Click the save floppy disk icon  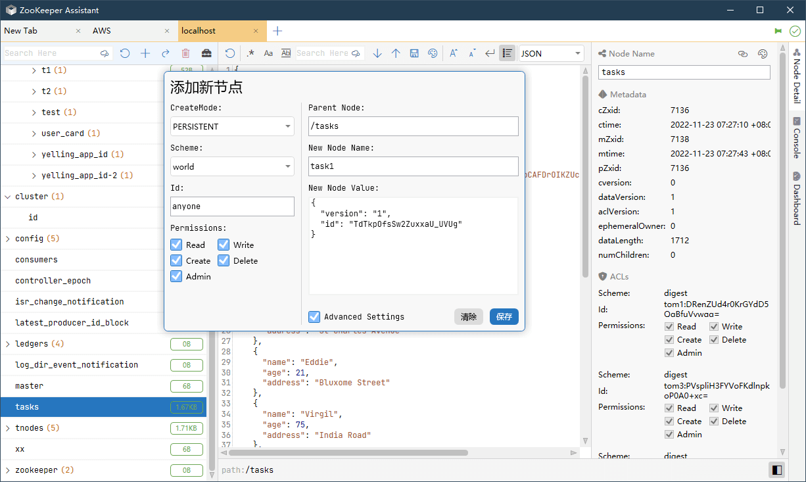(x=414, y=53)
